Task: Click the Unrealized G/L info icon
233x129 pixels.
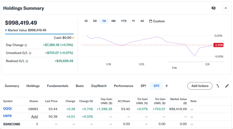Action: click(30, 53)
